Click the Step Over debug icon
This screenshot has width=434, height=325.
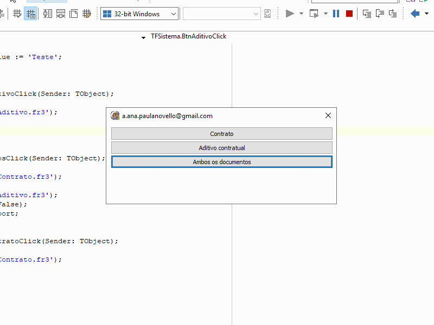click(380, 14)
